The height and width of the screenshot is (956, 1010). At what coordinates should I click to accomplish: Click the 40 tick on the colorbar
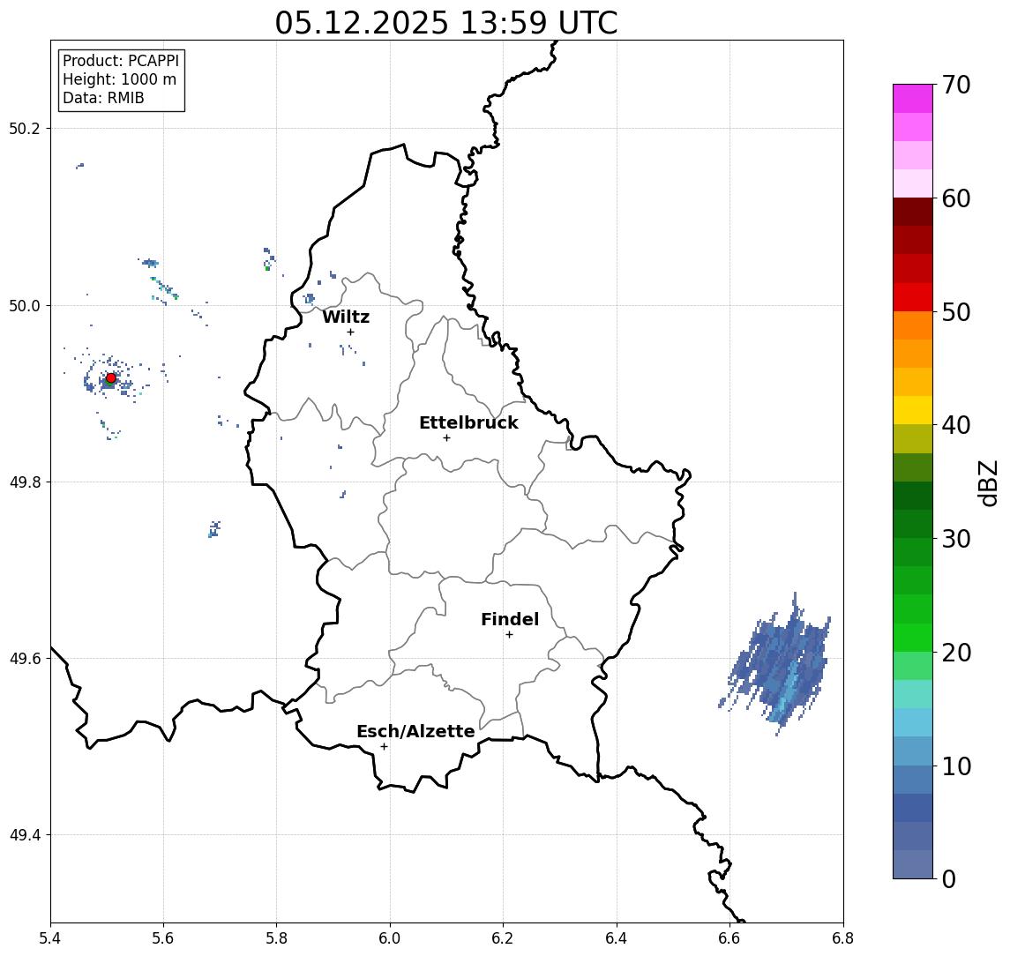[956, 425]
